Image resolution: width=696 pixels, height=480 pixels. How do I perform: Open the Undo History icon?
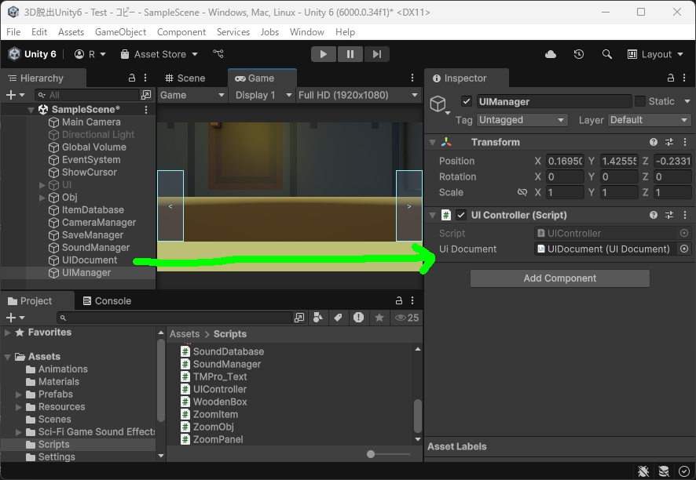pos(579,54)
